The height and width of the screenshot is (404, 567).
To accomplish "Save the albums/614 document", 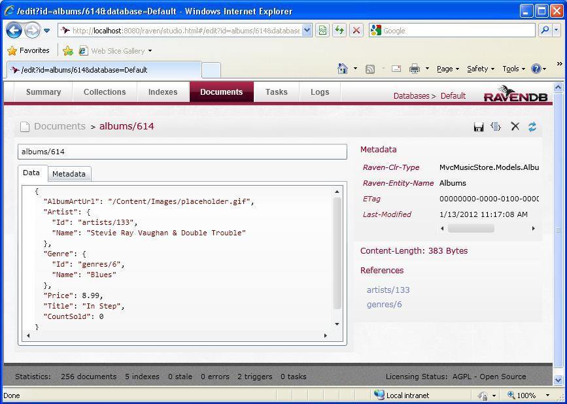I will (478, 126).
